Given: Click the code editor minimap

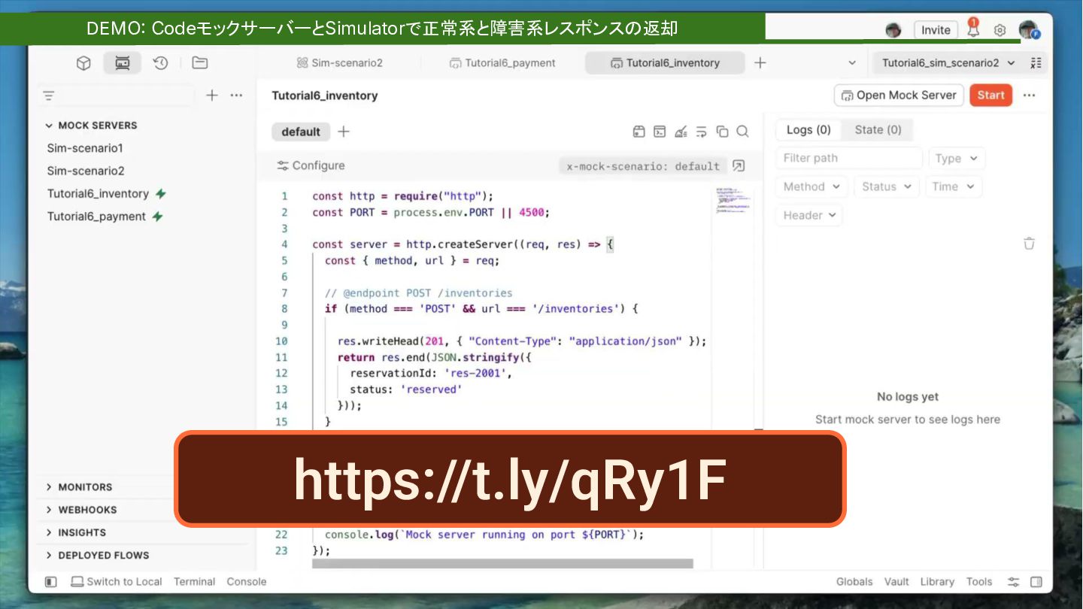Looking at the screenshot, I should pos(733,201).
